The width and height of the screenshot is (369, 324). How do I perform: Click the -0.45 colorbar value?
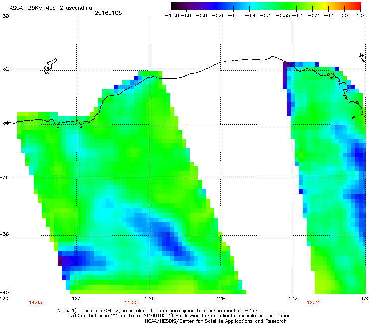[252, 16]
